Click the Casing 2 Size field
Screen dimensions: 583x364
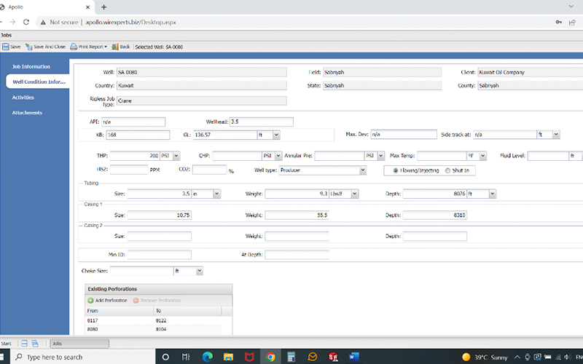159,236
